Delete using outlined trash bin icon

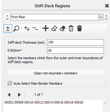(x=71, y=28)
